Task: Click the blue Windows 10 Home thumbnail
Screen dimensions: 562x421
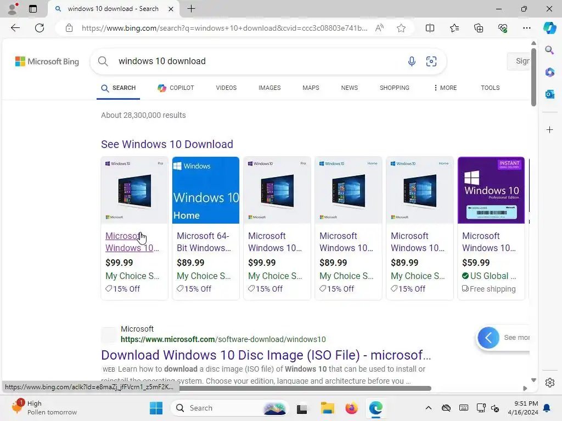Action: pos(206,190)
